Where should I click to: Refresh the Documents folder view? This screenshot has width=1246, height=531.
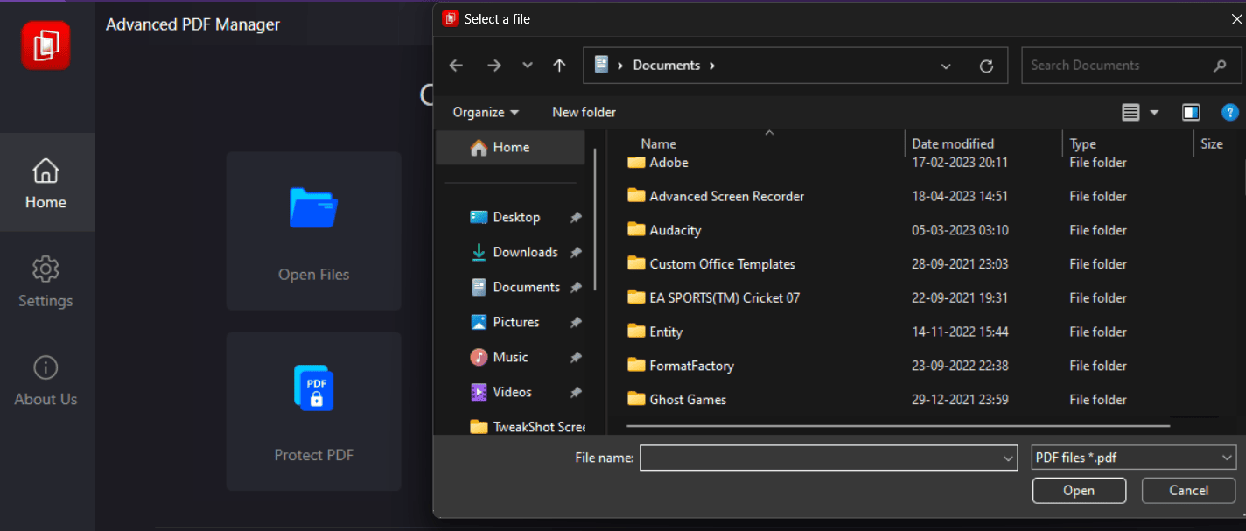click(x=986, y=65)
